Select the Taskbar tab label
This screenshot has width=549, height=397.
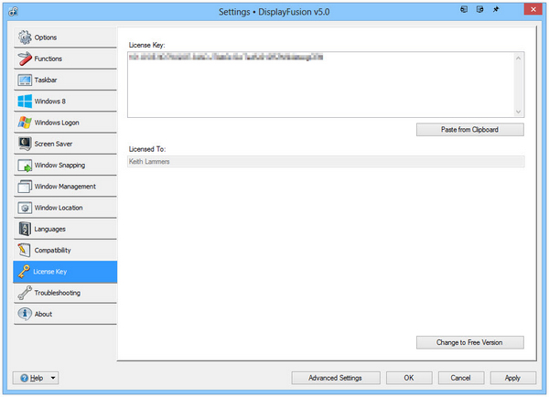pos(46,80)
